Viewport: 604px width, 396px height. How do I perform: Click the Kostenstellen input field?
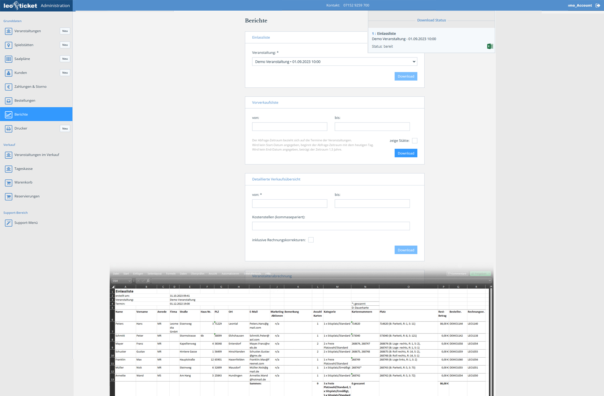point(331,226)
